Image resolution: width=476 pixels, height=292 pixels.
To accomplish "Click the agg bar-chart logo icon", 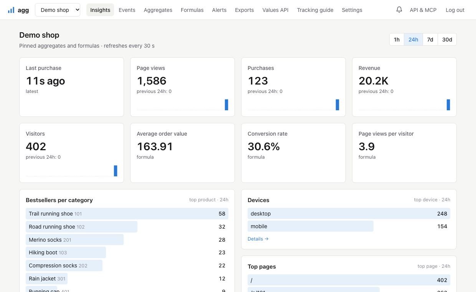I will point(11,10).
